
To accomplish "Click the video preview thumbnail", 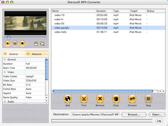I will [25, 23].
